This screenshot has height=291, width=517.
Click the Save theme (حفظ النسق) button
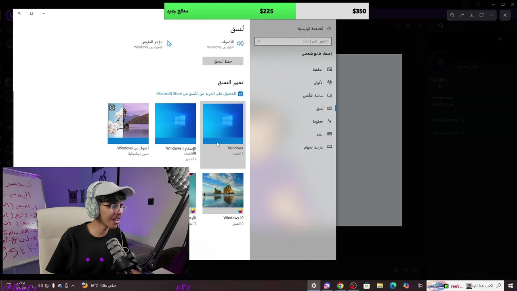click(223, 61)
